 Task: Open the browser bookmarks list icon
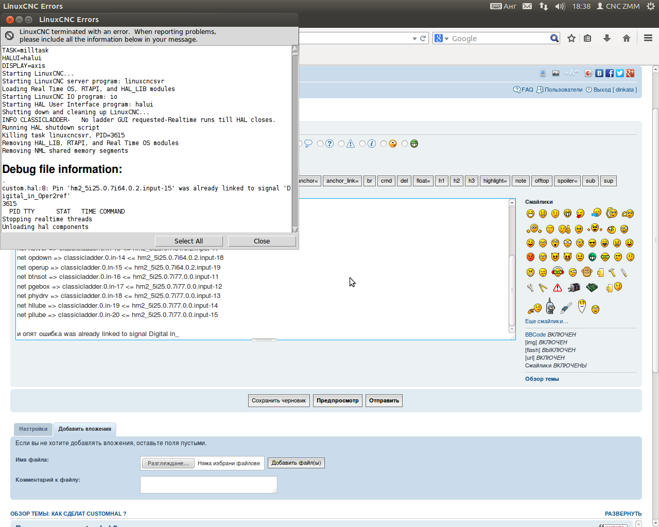click(x=587, y=39)
